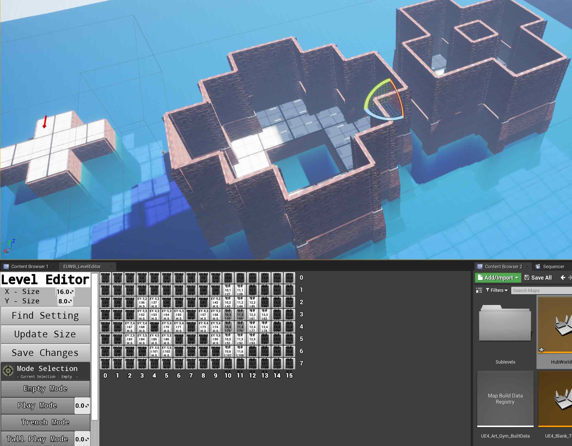Click the Level Editor title text

[x=45, y=280]
